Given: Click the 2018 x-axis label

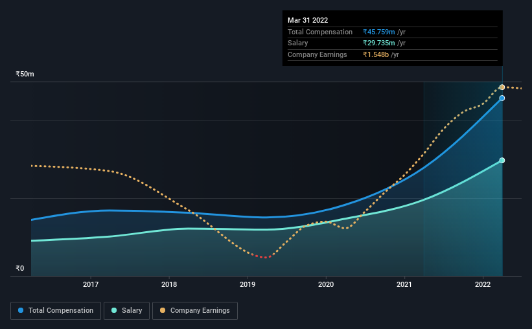Looking at the screenshot, I should (169, 284).
